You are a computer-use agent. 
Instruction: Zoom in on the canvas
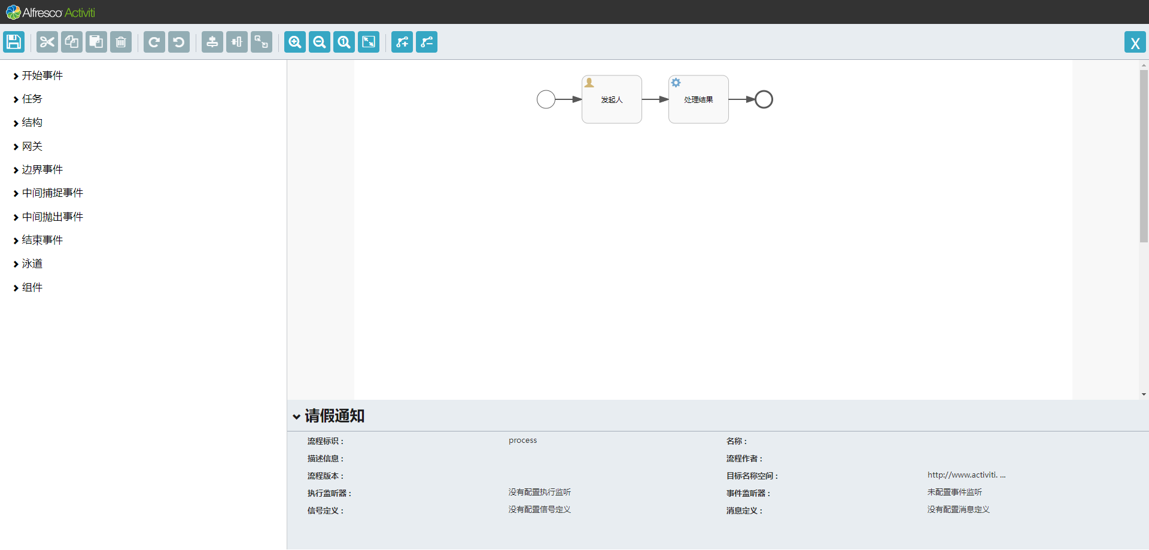tap(294, 42)
